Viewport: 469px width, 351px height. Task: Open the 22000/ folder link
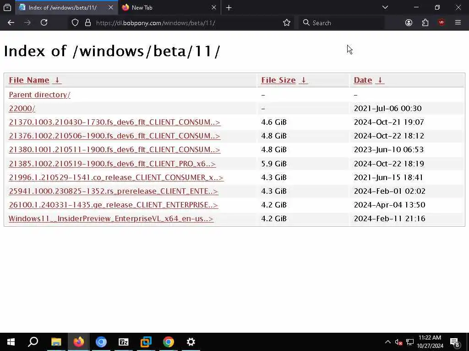(x=22, y=108)
